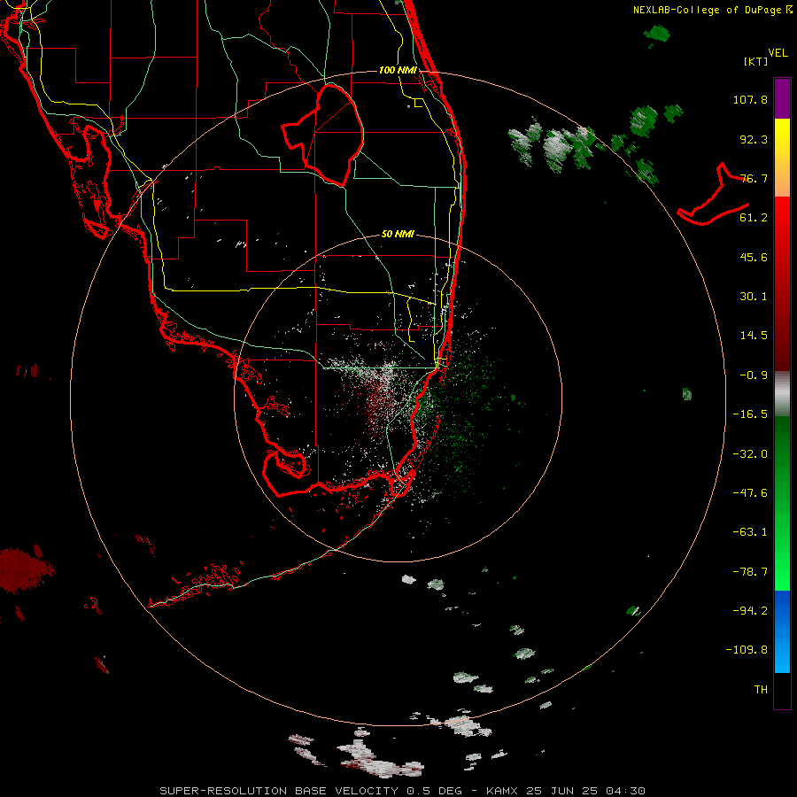Click the 100 NMI range ring label
This screenshot has height=797, width=797.
pos(398,70)
